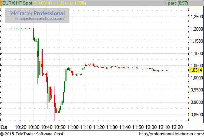204x137 pixels.
Task: Select the high value H: 1,0314
Action: pos(60,3)
